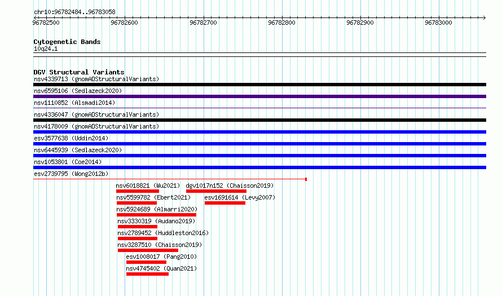Screen dimensions: 502x296
Task: Click the chr10:96782484..96783058 region label
Action: pos(74,12)
